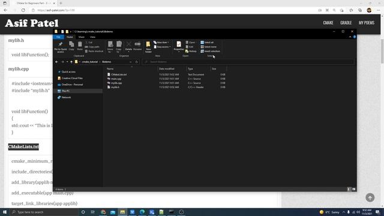Click History in the ribbon
The height and width of the screenshot is (216, 384).
[191, 51]
